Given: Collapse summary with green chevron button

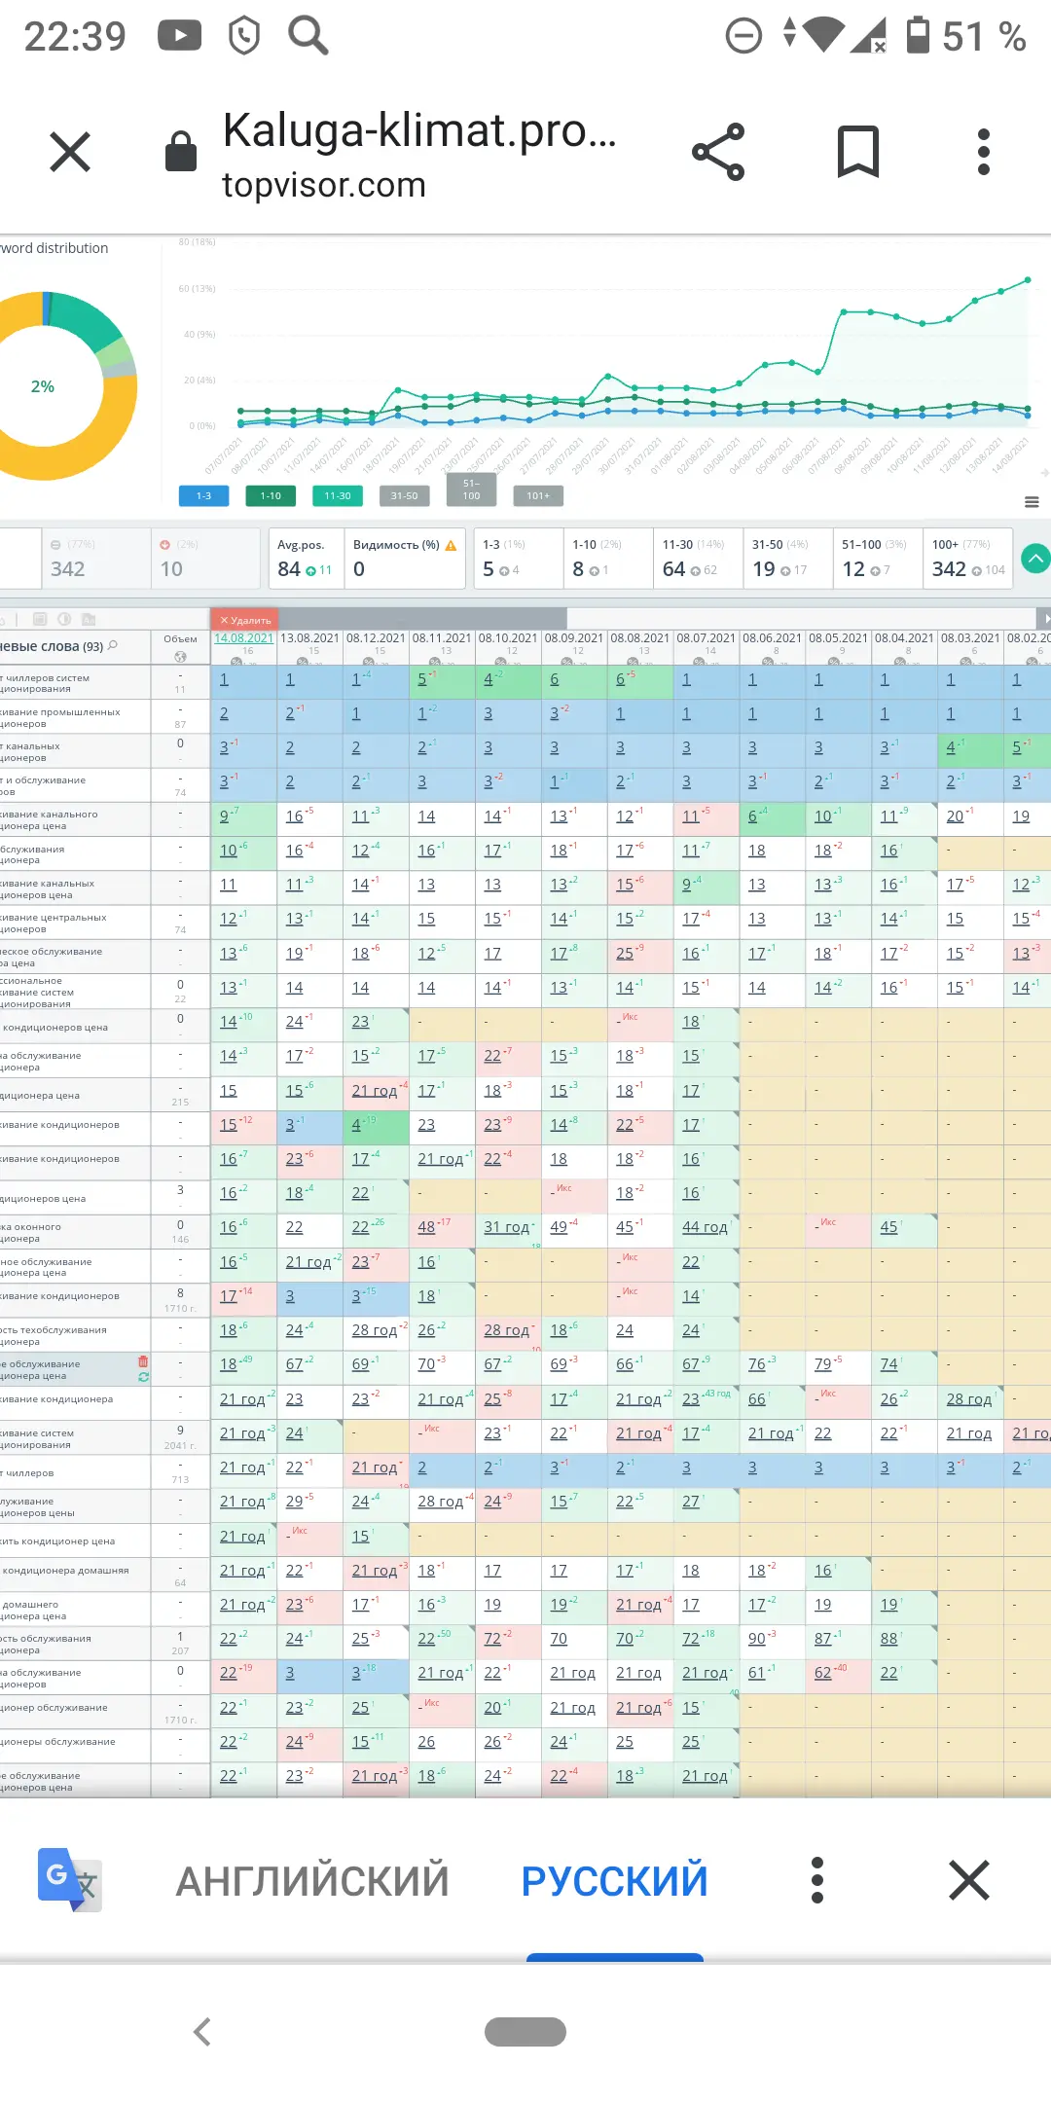Looking at the screenshot, I should point(1035,559).
